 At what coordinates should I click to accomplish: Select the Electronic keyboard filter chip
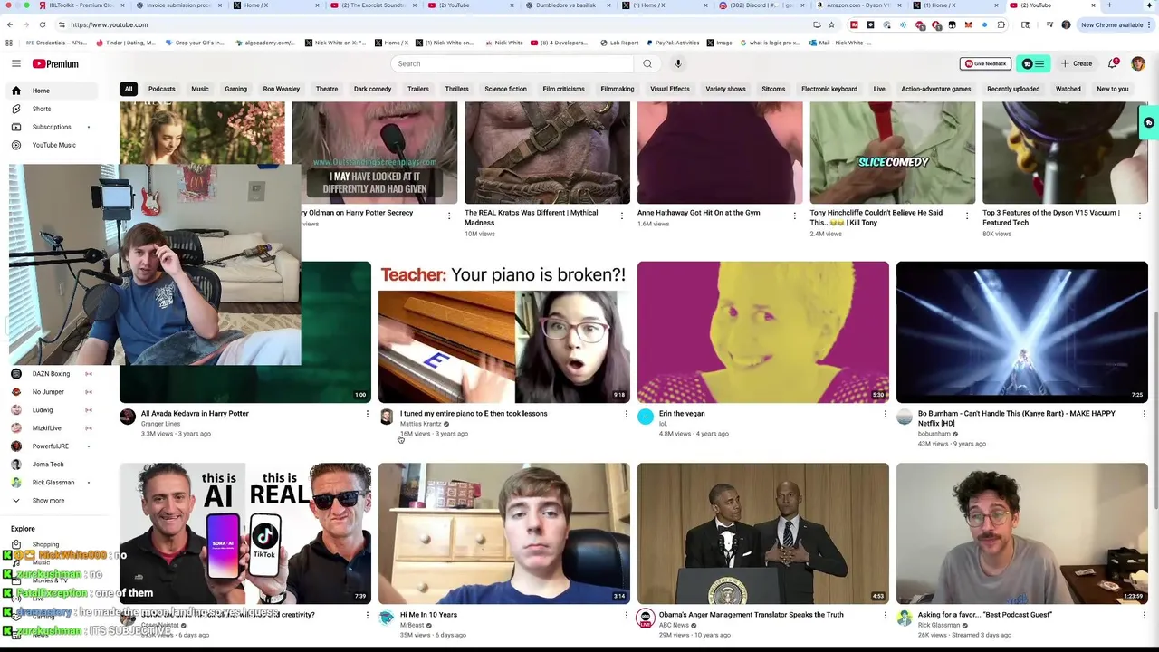pyautogui.click(x=829, y=89)
